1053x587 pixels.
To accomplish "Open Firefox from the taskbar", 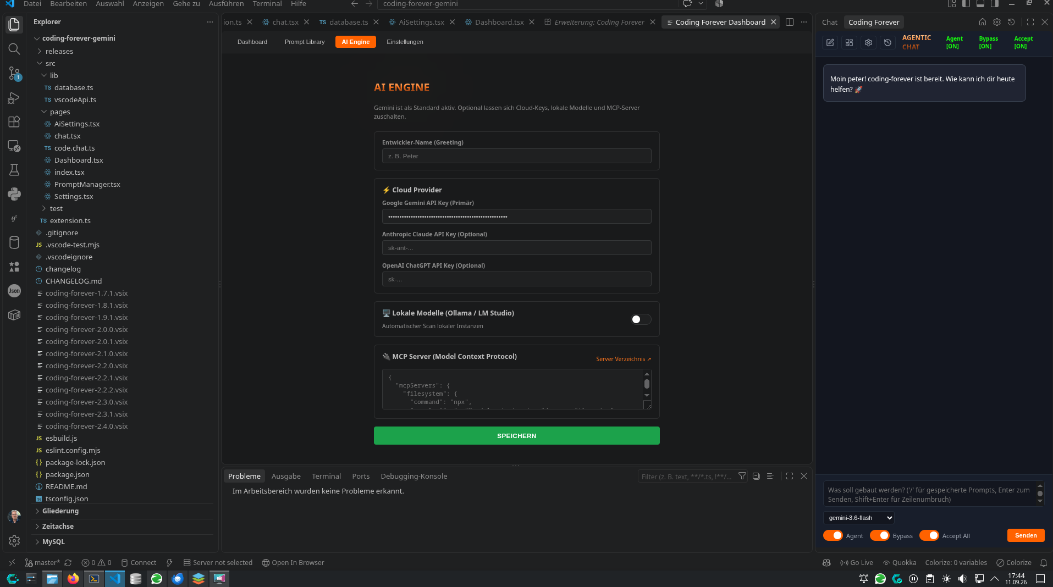I will pos(73,578).
